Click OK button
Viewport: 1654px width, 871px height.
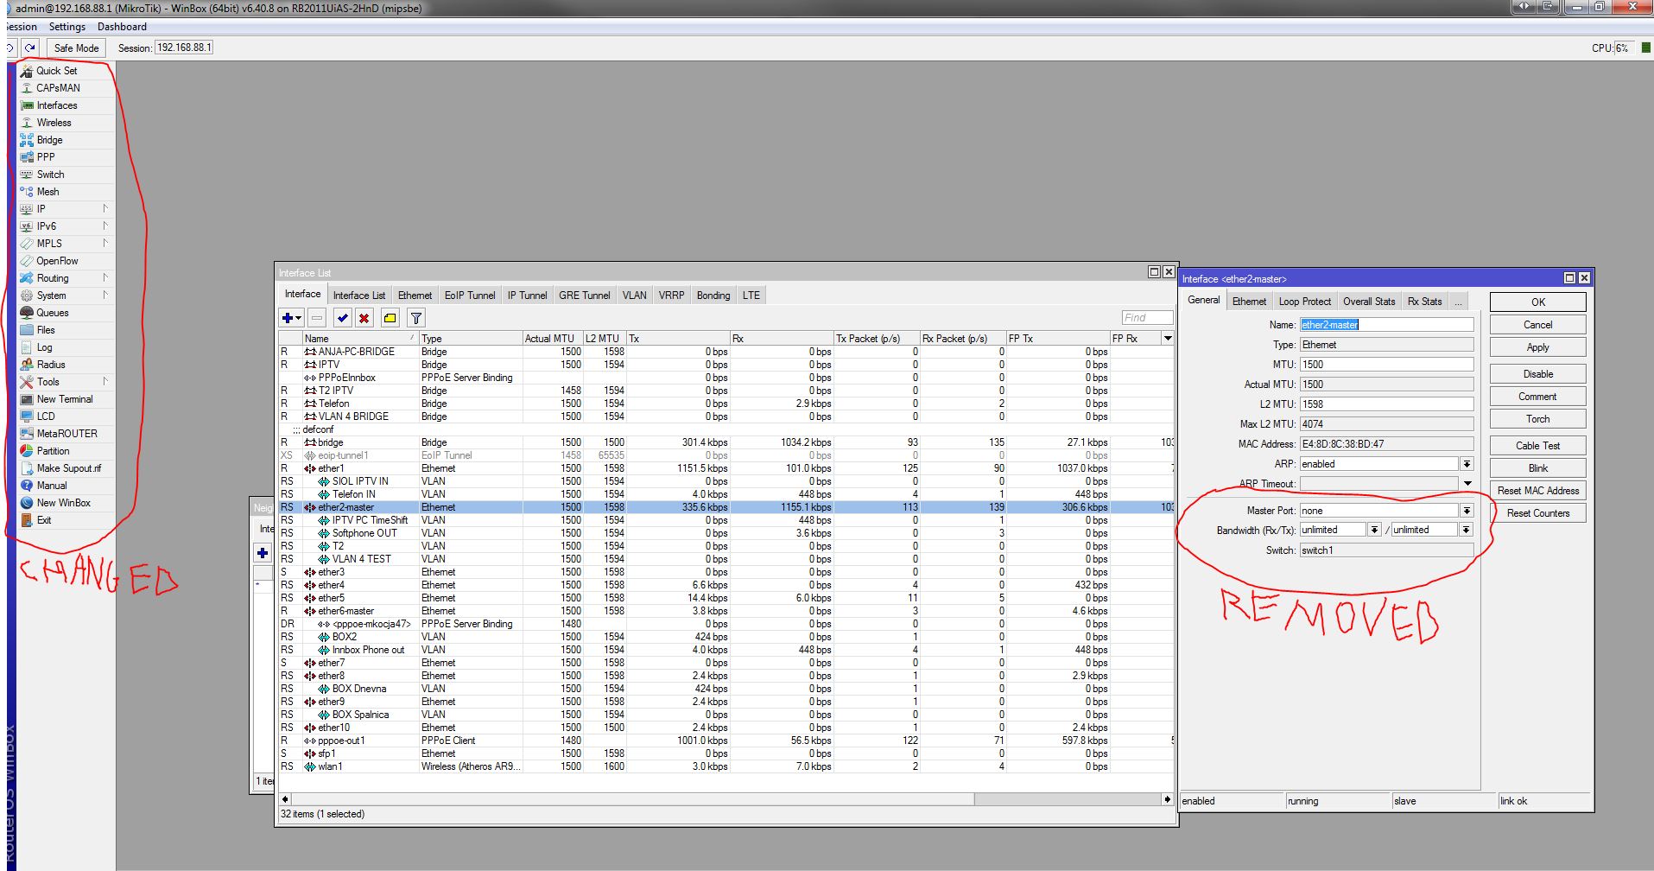[x=1538, y=302]
